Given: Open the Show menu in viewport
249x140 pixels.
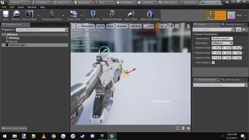Looking at the screenshot, I should (x=110, y=26).
